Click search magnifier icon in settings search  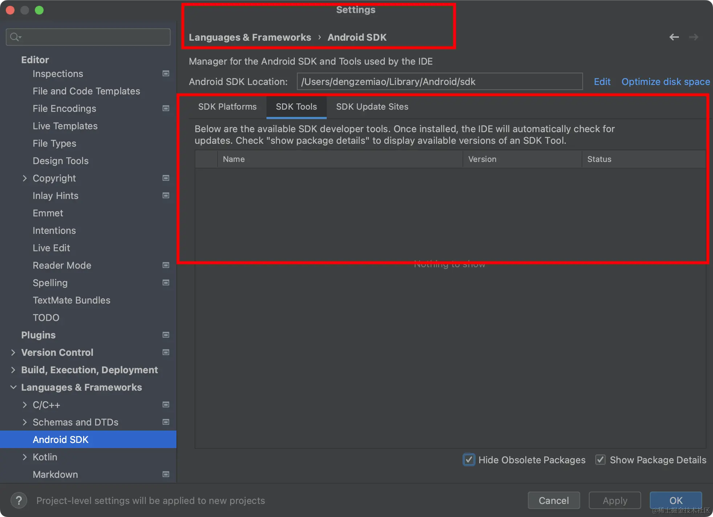[15, 37]
